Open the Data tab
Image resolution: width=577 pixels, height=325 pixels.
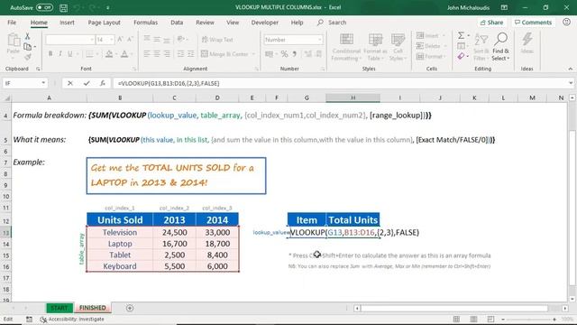click(177, 23)
